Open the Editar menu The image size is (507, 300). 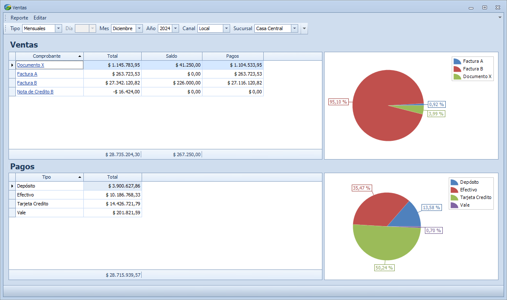[40, 18]
